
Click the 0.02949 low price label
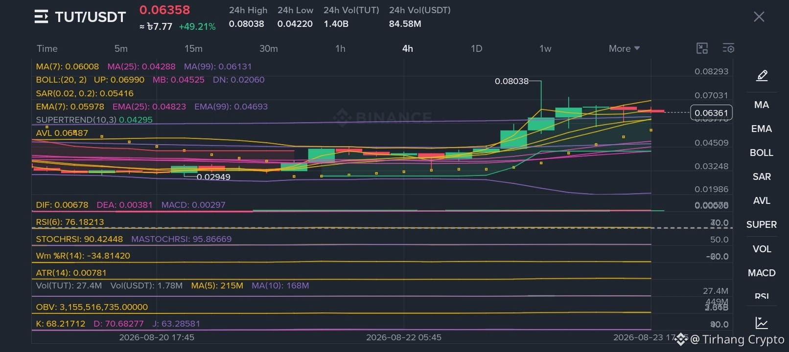(x=213, y=177)
